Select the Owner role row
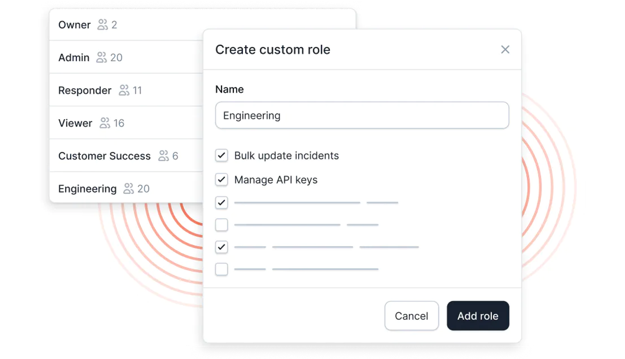 [x=74, y=25]
